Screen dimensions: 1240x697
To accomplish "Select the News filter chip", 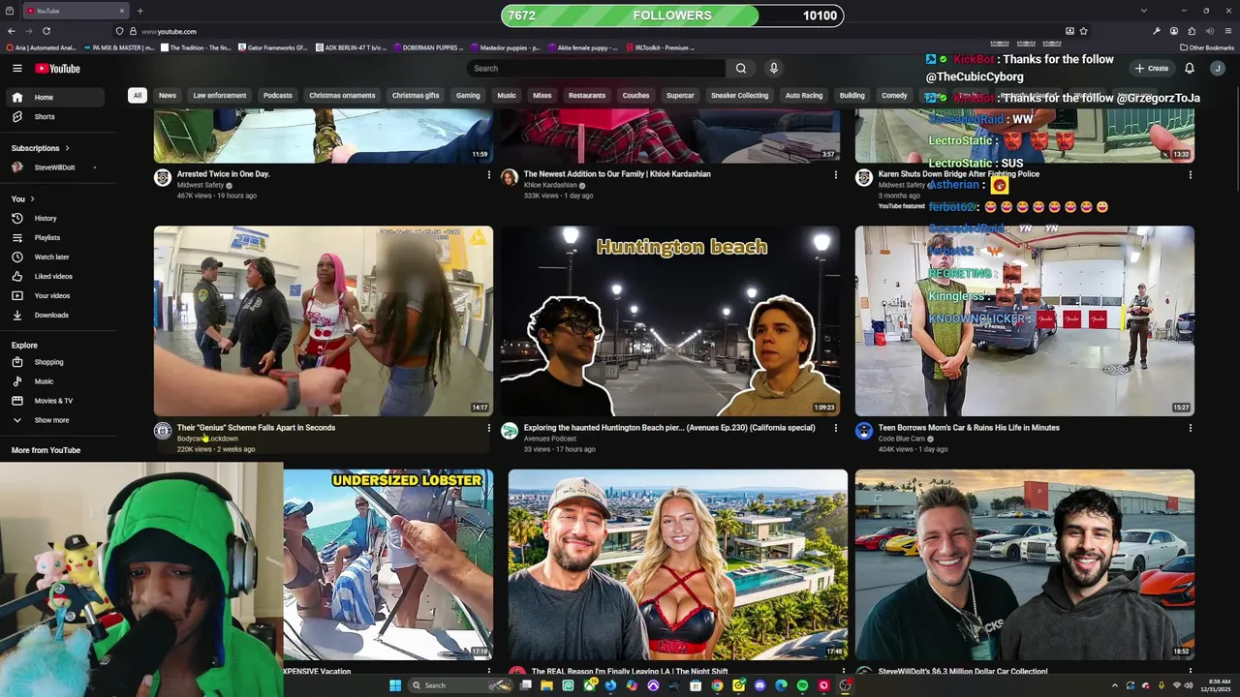I will tap(168, 96).
